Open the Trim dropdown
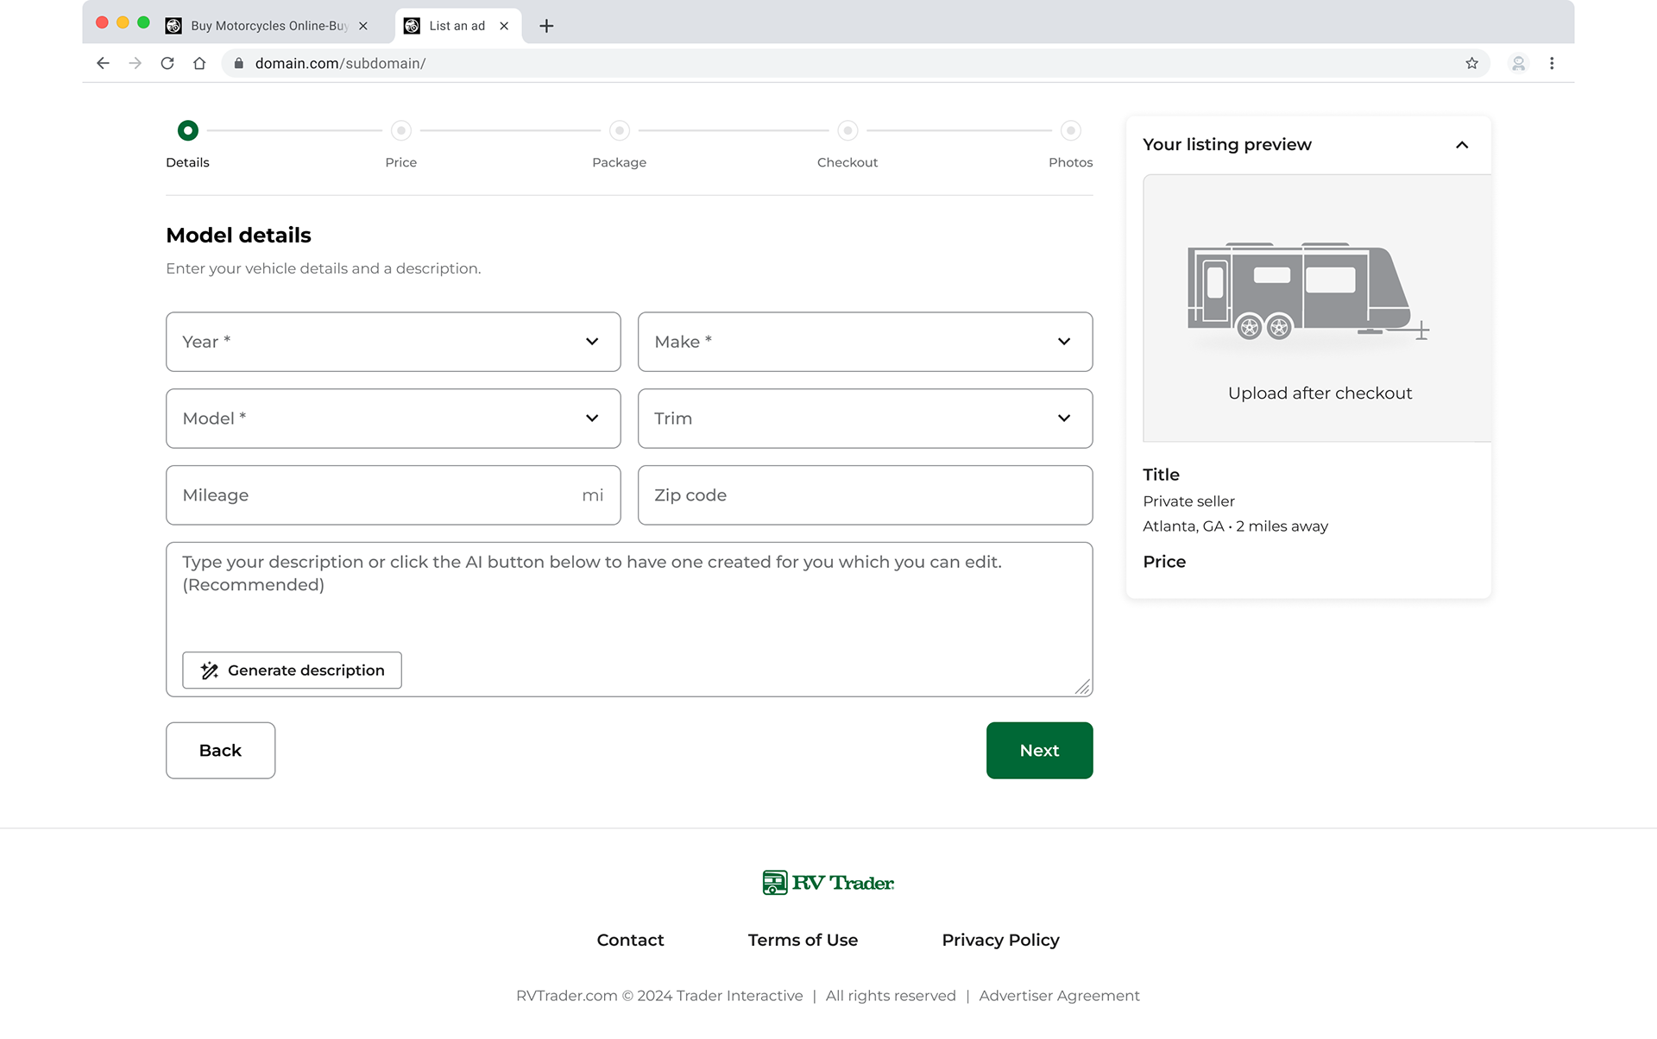 click(x=865, y=419)
